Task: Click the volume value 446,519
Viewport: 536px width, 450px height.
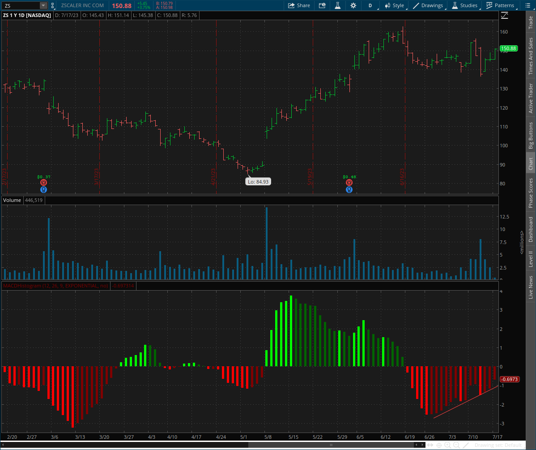Action: click(x=34, y=200)
